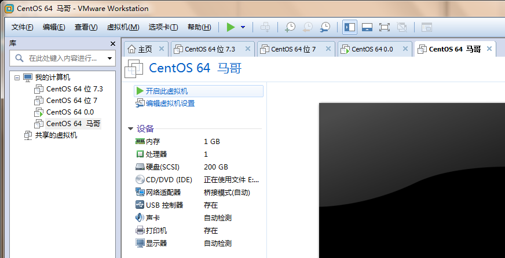The image size is (505, 258).
Task: Open the library search dropdown arrow
Action: coord(110,58)
